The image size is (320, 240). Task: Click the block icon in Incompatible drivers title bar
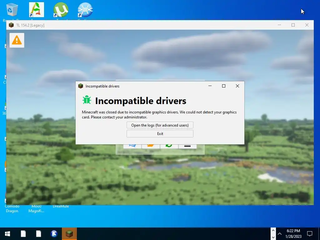point(81,86)
